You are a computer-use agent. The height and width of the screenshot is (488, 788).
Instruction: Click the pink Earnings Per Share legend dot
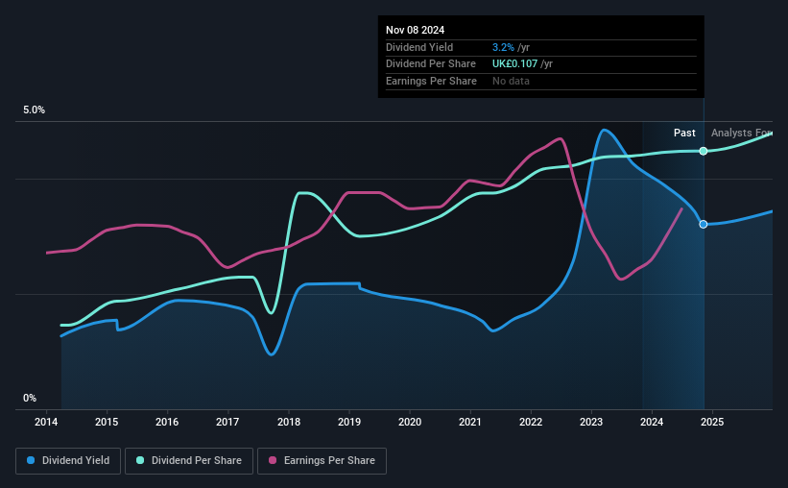pos(273,460)
